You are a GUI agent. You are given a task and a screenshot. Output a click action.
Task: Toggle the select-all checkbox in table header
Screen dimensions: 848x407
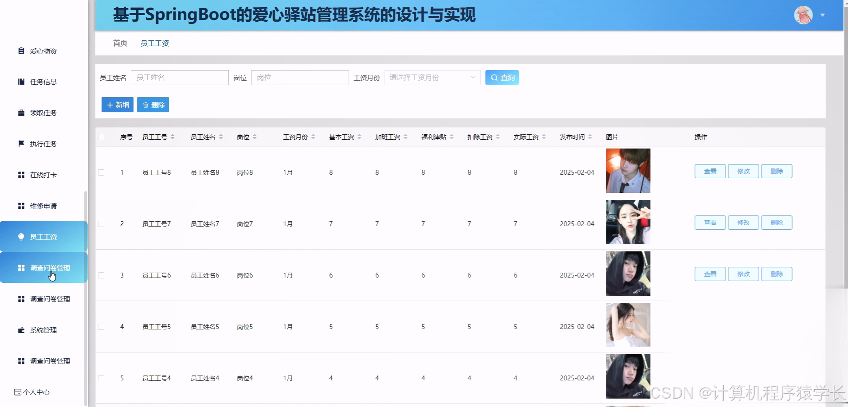(x=101, y=137)
